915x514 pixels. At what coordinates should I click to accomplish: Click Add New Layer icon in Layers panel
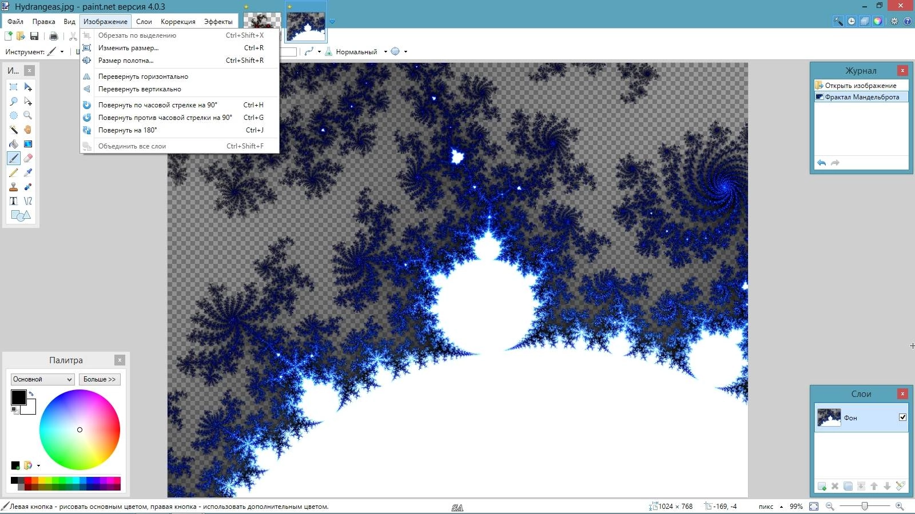tap(822, 487)
